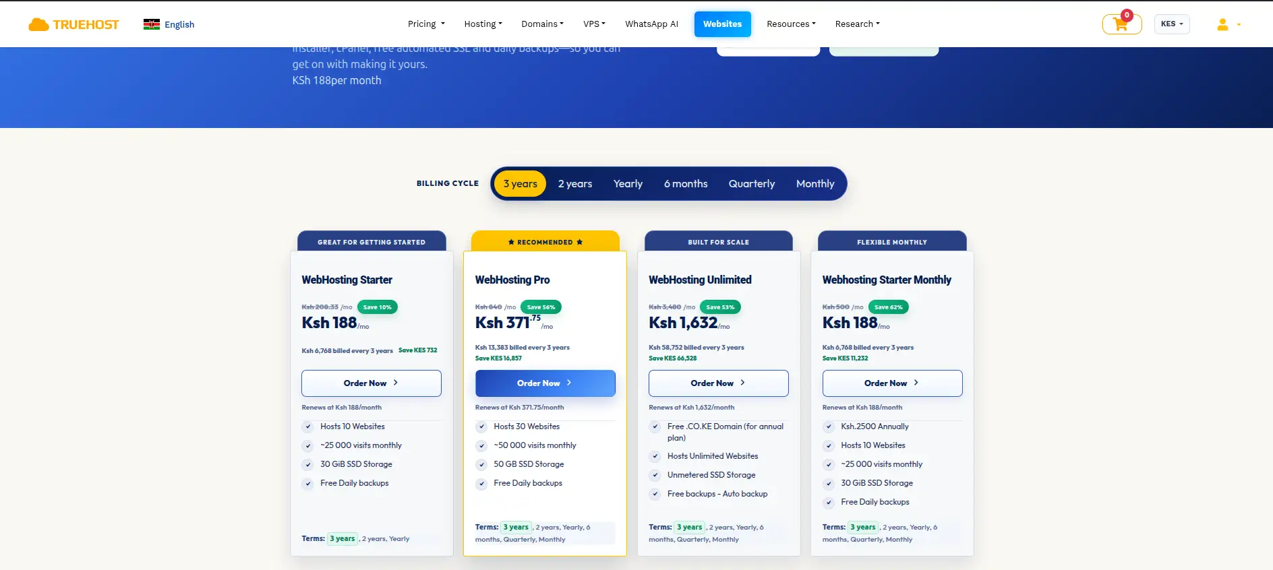Select the 6 months billing cycle
Image resolution: width=1273 pixels, height=570 pixels.
pyautogui.click(x=686, y=184)
